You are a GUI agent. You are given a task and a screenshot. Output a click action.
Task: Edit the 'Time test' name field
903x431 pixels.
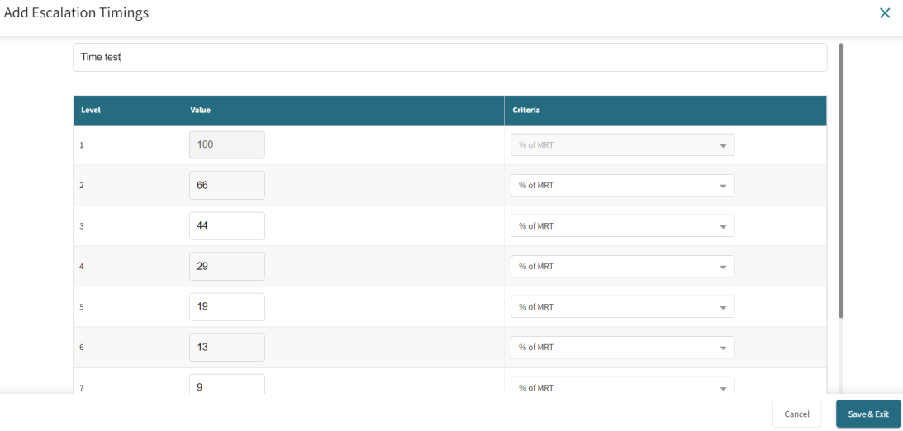[x=449, y=58]
